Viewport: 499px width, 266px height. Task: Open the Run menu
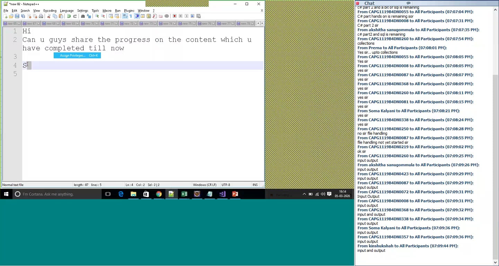118,11
